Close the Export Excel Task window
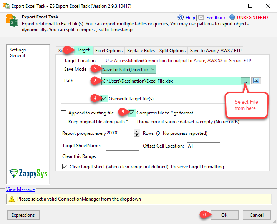The height and width of the screenshot is (224, 277). click(268, 6)
